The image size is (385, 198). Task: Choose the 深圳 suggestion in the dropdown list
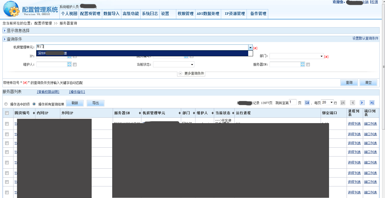142,53
